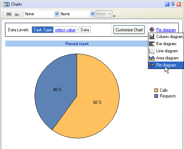This screenshot has height=149, width=184.
Task: Expand the second None combo box
Action: click(77, 14)
